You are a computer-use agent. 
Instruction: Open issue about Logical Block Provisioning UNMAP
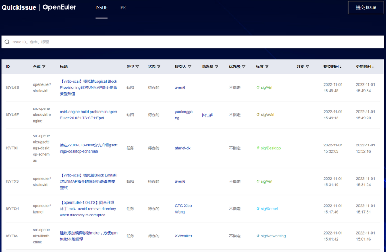89,87
